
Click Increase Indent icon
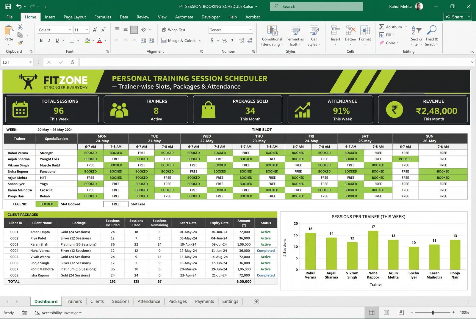(x=152, y=40)
